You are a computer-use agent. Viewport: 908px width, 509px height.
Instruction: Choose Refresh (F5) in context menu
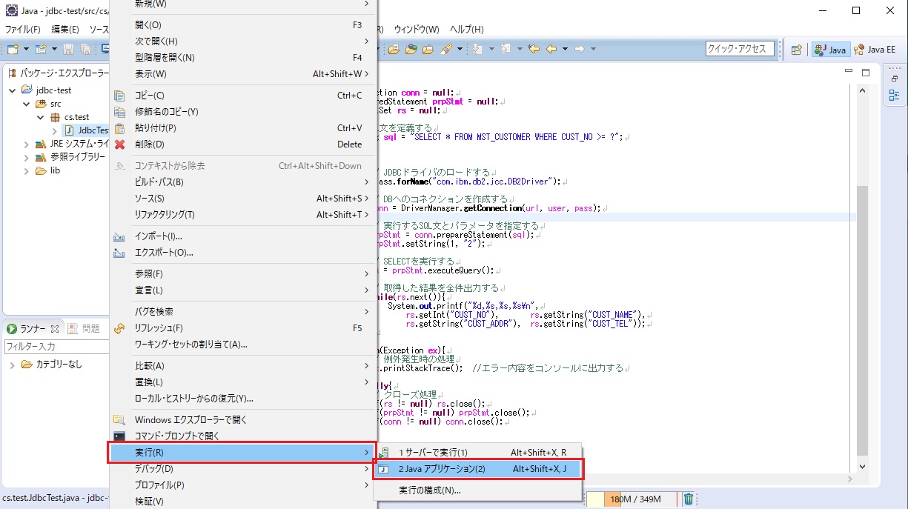pos(244,328)
